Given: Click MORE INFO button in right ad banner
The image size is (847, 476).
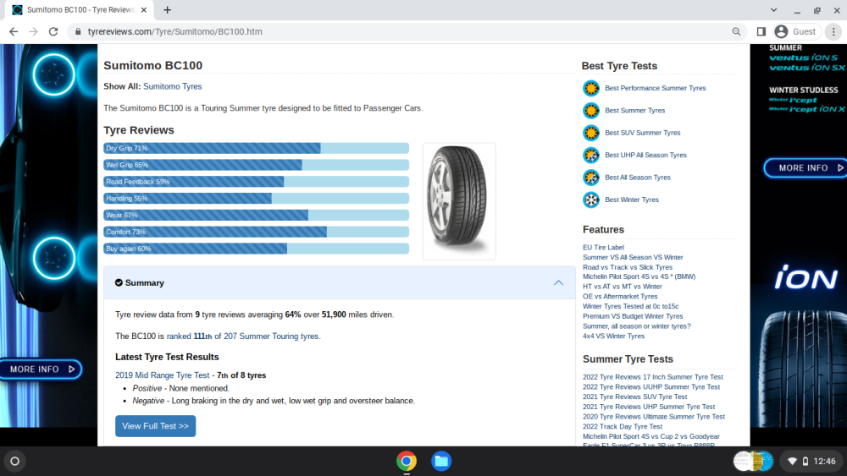Looking at the screenshot, I should pyautogui.click(x=806, y=167).
